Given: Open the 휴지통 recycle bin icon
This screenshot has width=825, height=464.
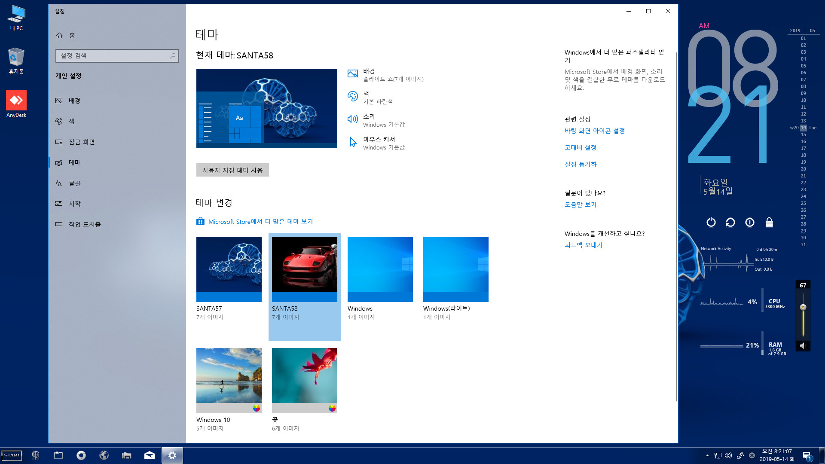Looking at the screenshot, I should (16, 61).
